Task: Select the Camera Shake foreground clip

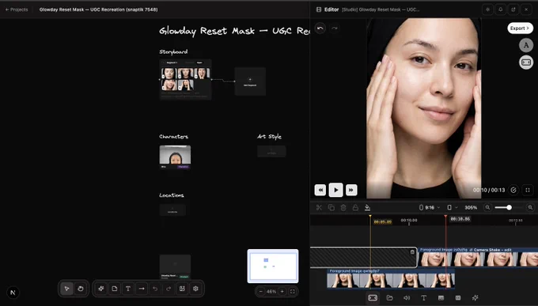Action: click(x=479, y=257)
